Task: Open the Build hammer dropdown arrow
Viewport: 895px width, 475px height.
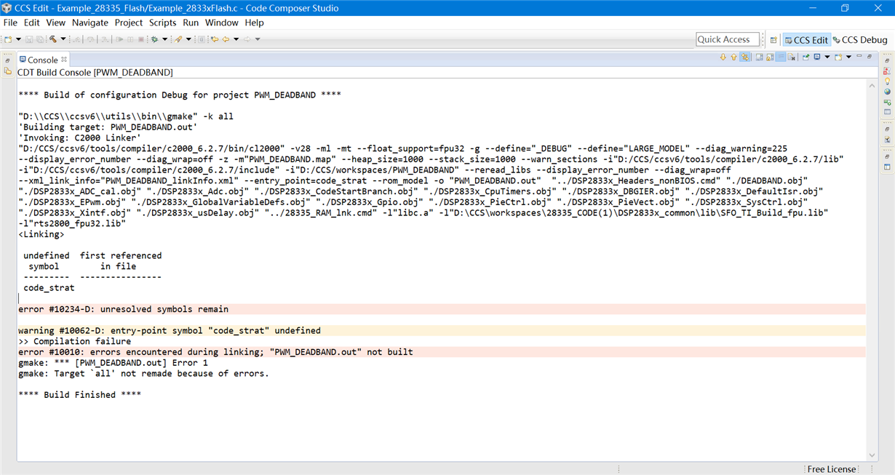Action: (x=63, y=39)
